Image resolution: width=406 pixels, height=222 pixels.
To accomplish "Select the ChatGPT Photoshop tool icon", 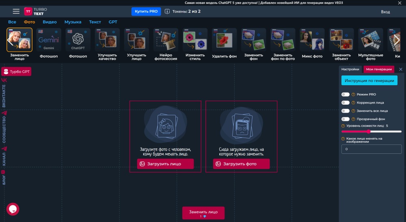I will tap(78, 40).
